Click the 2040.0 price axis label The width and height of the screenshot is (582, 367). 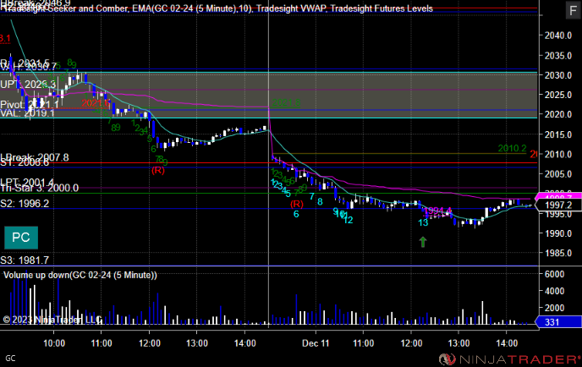pos(557,36)
